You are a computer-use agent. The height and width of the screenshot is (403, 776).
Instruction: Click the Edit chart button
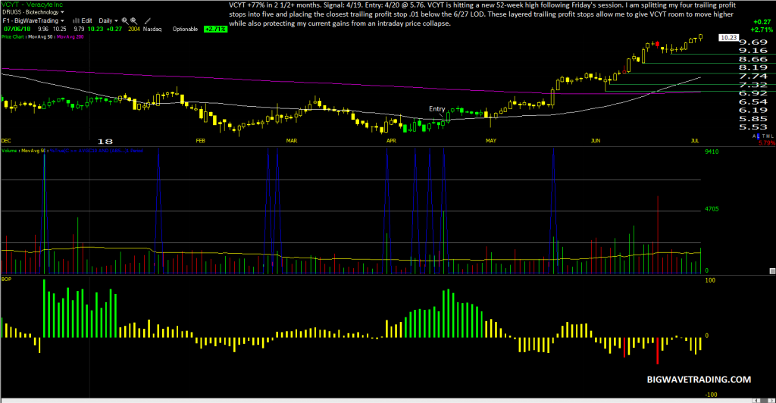pyautogui.click(x=86, y=20)
